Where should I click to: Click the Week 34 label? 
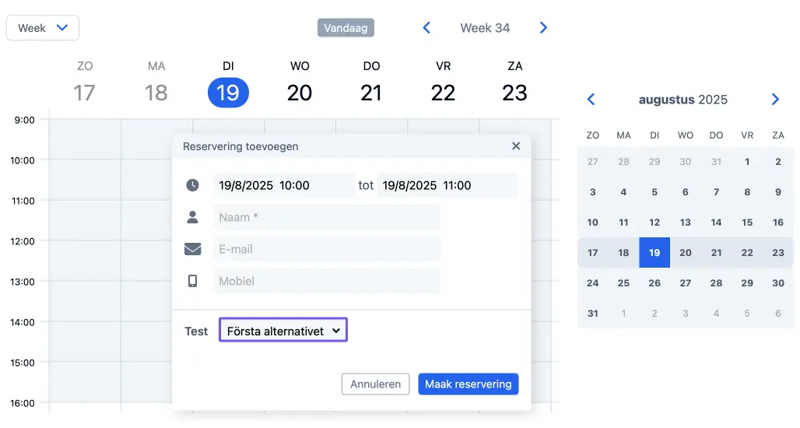tap(485, 27)
